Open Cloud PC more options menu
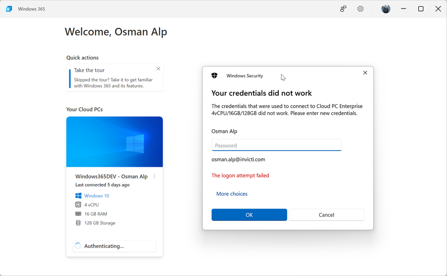447x276 pixels. click(x=154, y=176)
